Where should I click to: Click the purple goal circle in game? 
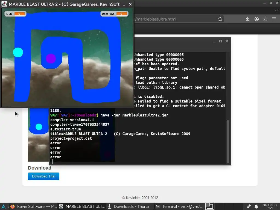(51, 59)
